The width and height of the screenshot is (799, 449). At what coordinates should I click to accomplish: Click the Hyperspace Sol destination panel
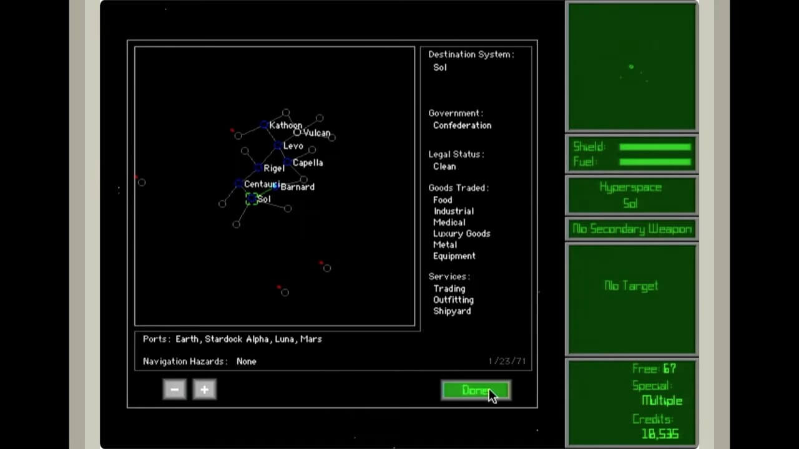631,195
